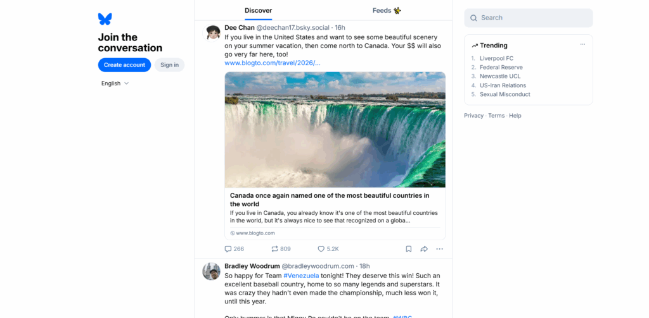Switch to the Feeds tab
Screen dimensions: 649x318
[x=387, y=10]
